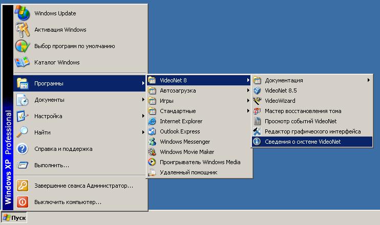Click the Настройка icon
The height and width of the screenshot is (225, 380).
(23, 116)
